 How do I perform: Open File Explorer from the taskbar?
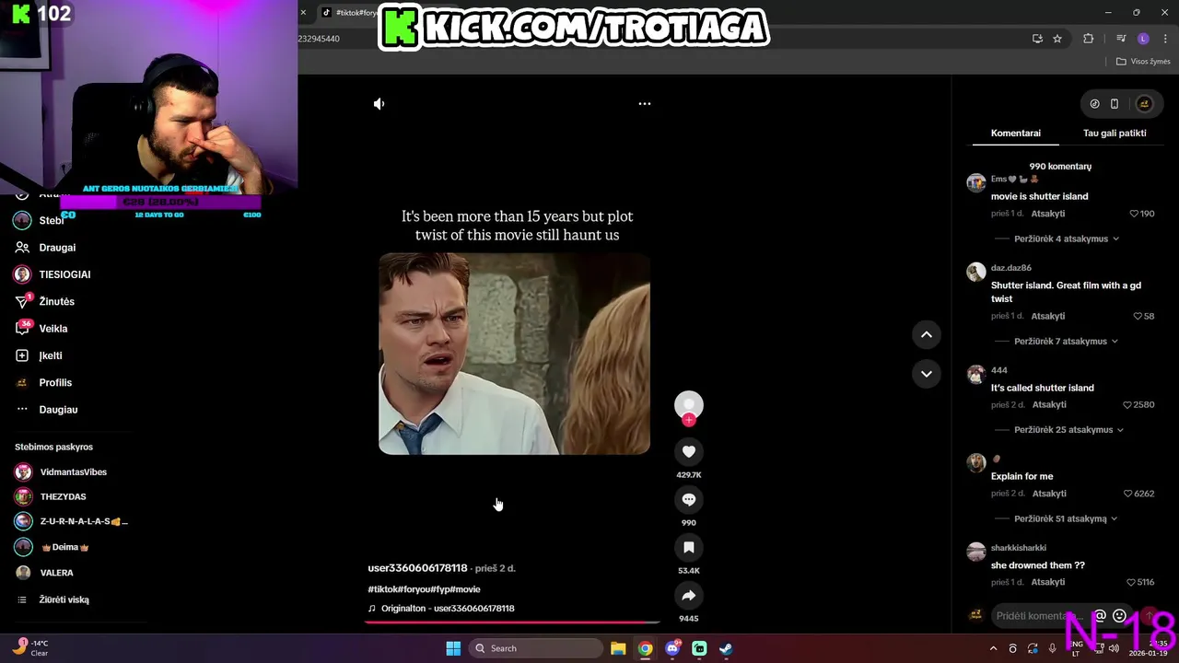coord(618,648)
